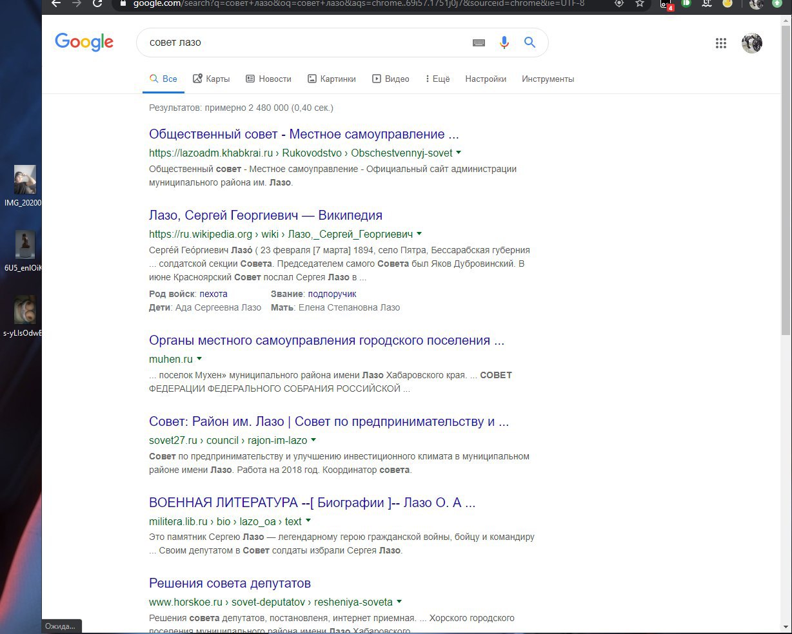Open the on-screen keyboard icon in search box
Viewport: 792px width, 634px height.
point(479,43)
